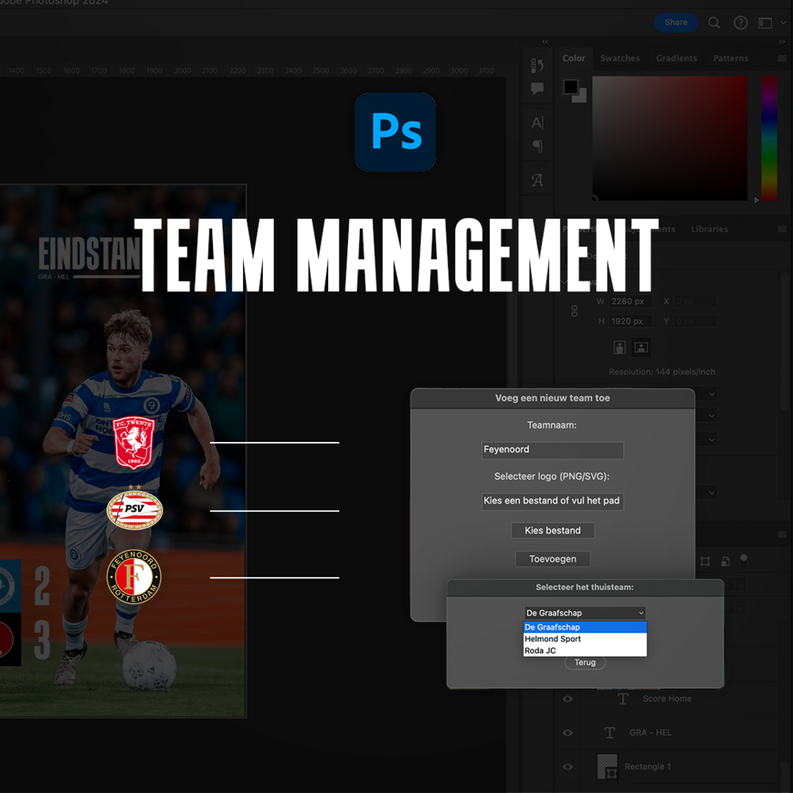This screenshot has width=793, height=793.
Task: Click the Teamnaam field containing Feyenoord
Action: (x=552, y=450)
